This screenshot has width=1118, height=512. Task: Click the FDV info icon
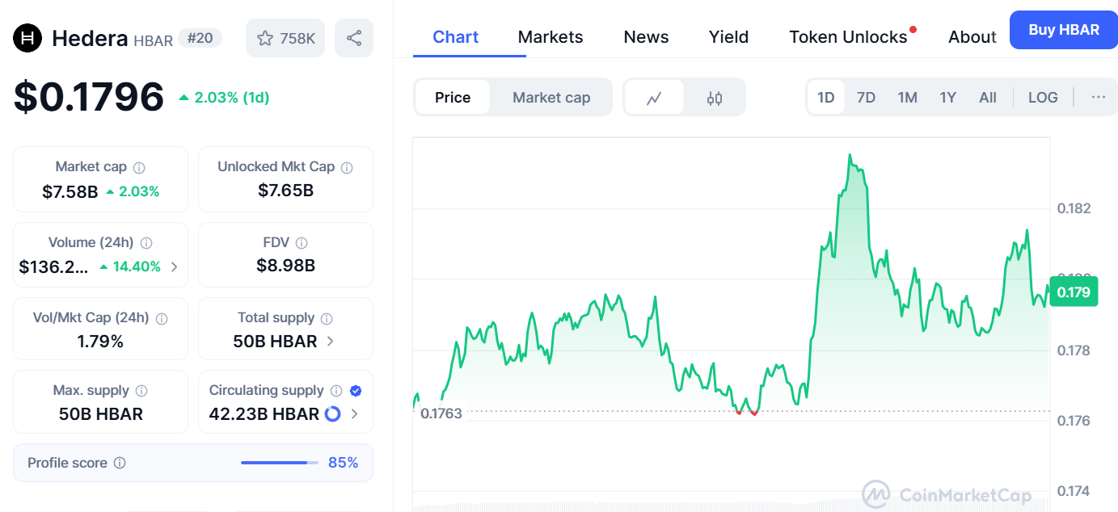point(302,243)
